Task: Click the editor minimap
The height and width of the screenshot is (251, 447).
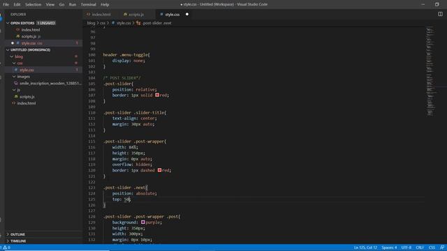Action: (430, 71)
